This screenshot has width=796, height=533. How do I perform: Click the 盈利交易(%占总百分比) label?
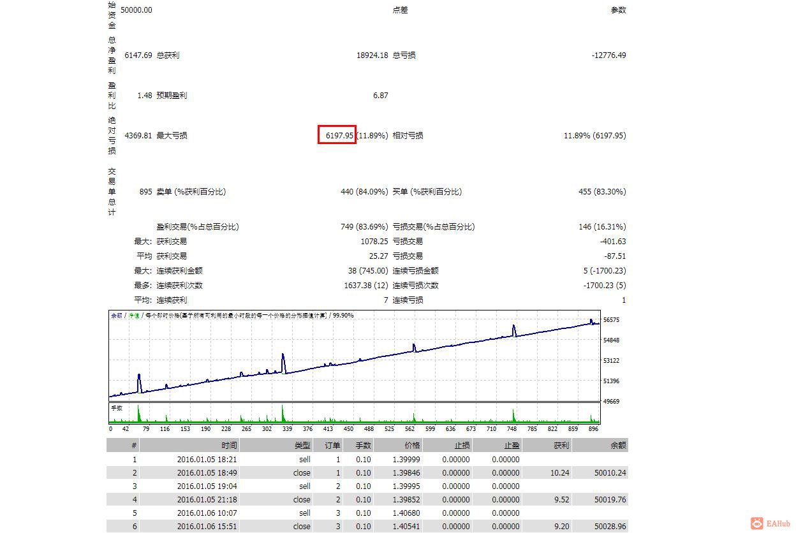click(x=197, y=227)
